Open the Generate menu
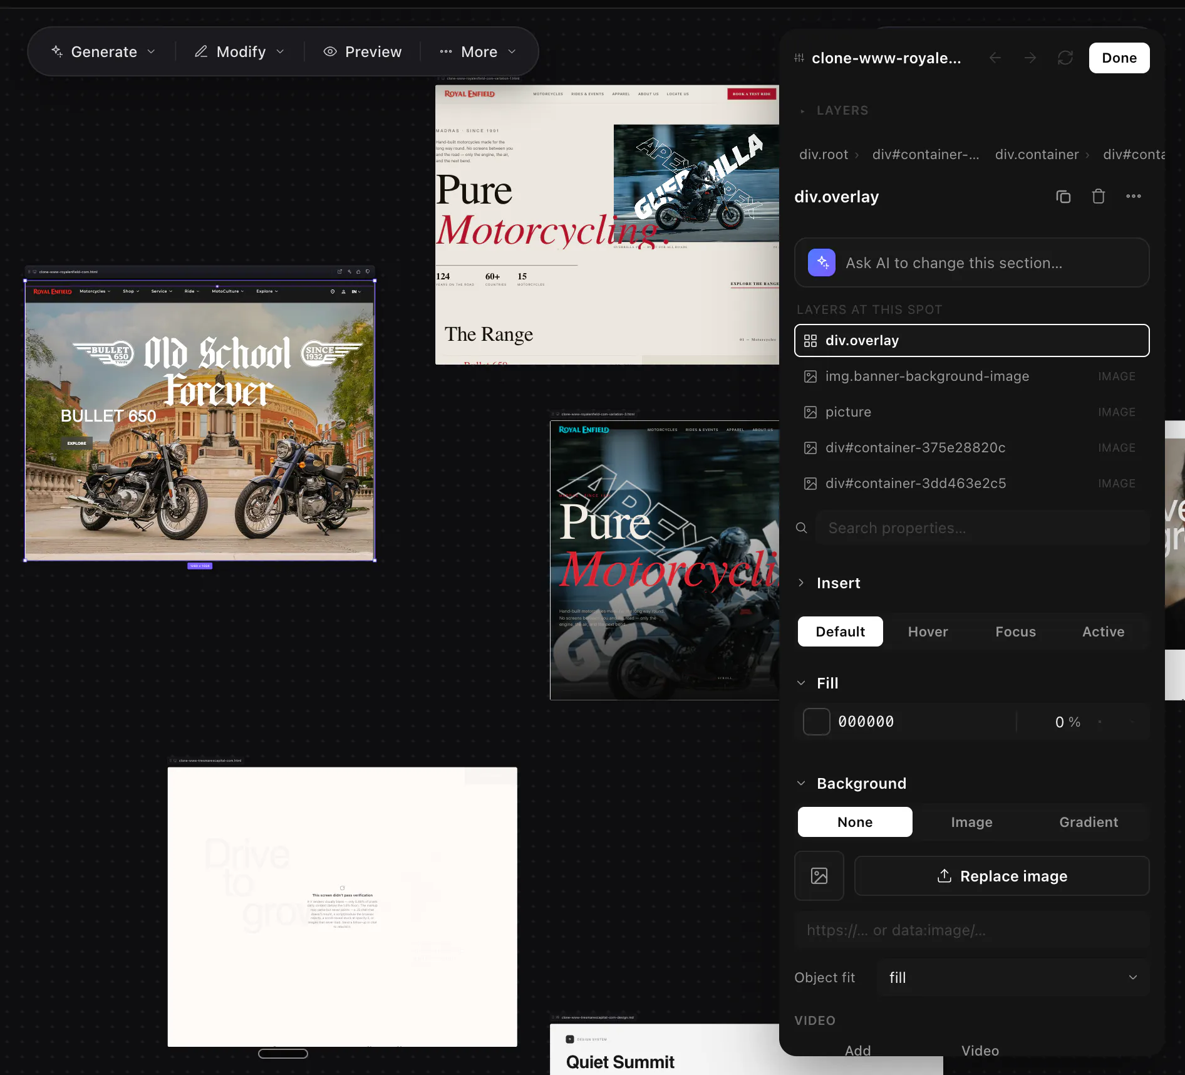This screenshot has height=1075, width=1185. click(x=103, y=52)
